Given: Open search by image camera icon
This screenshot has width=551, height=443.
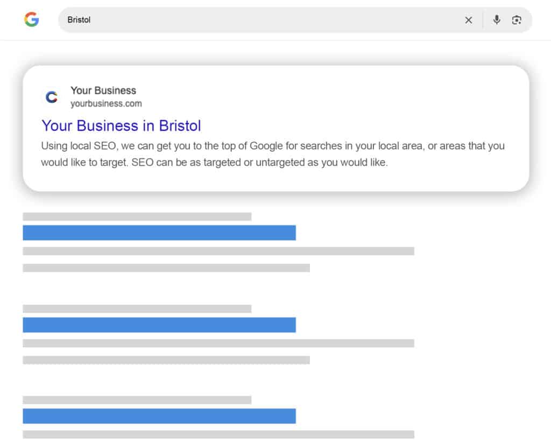Looking at the screenshot, I should [x=517, y=20].
